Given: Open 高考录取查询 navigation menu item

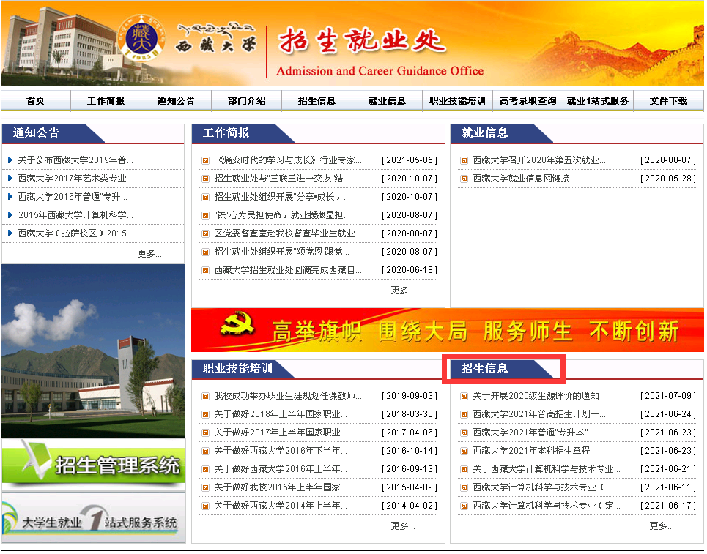Looking at the screenshot, I should click(528, 100).
